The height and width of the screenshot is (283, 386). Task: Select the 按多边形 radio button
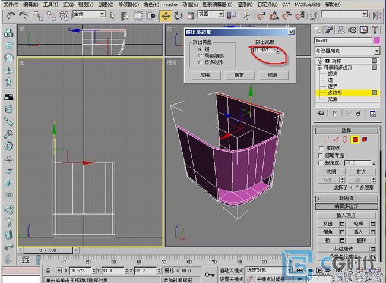pyautogui.click(x=200, y=62)
